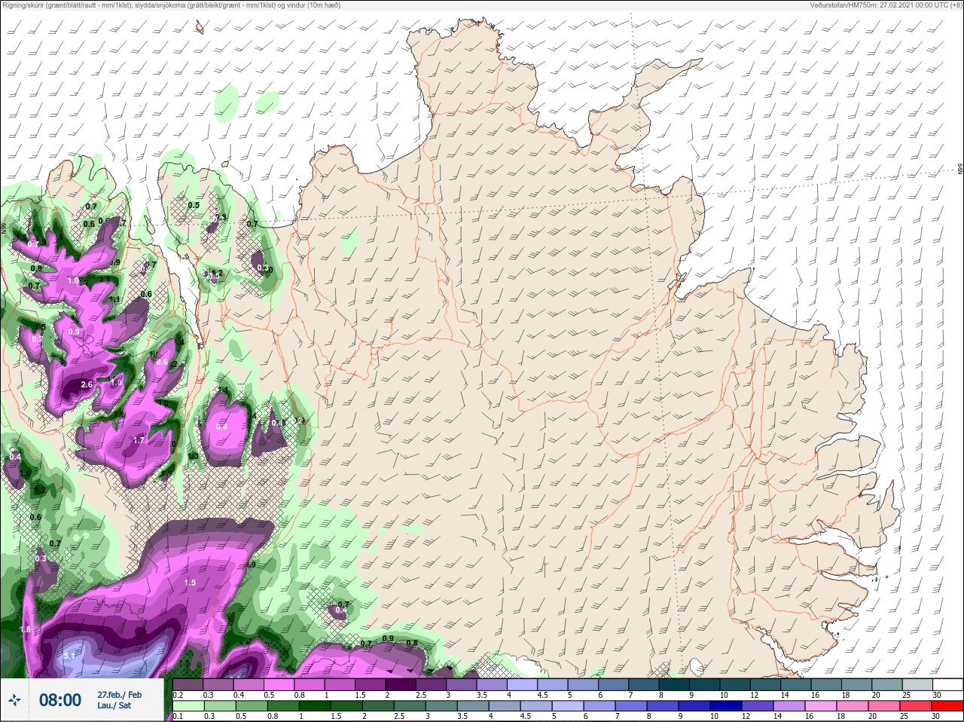The height and width of the screenshot is (722, 964).
Task: Pick bottom-row pale green swatch between 0.1 and 0.3
Action: (188, 706)
